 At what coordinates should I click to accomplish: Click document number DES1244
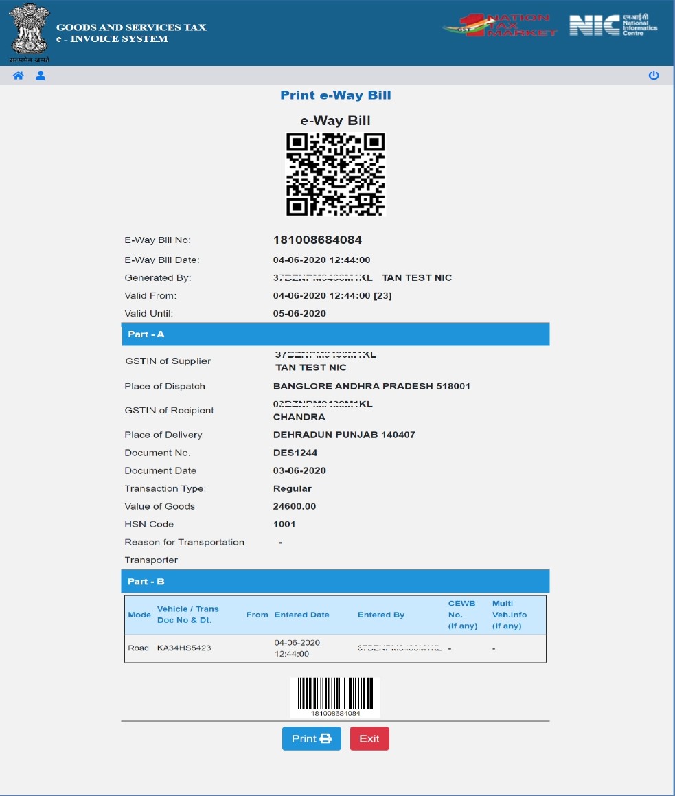[x=295, y=453]
